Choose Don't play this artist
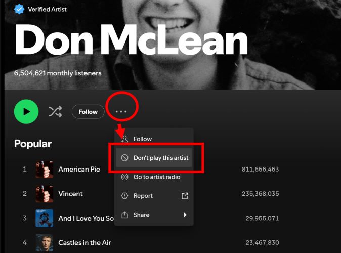 point(154,158)
